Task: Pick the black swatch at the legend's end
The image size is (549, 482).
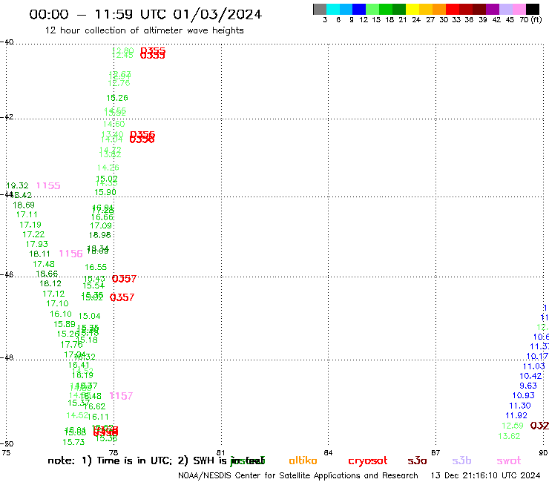Action: (x=533, y=9)
